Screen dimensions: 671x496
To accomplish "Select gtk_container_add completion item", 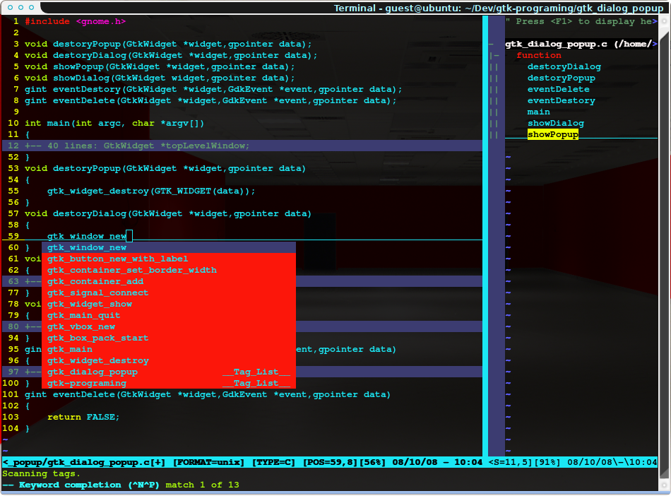I will (169, 281).
